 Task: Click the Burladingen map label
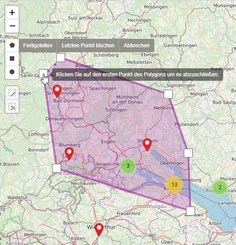coord(164,36)
